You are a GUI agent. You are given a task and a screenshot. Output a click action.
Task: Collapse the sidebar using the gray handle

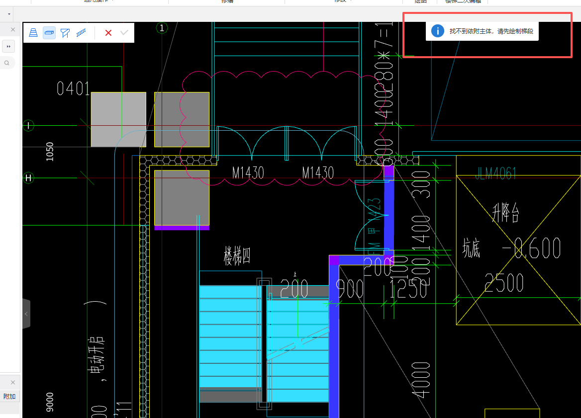pos(26,314)
